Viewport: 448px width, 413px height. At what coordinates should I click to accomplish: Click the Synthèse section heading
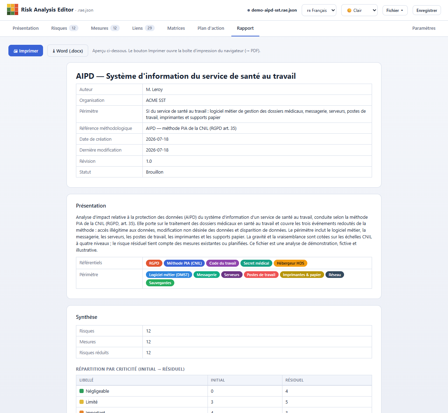point(86,317)
